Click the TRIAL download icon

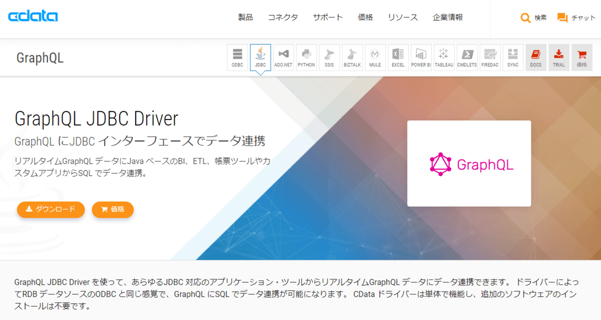(x=559, y=57)
